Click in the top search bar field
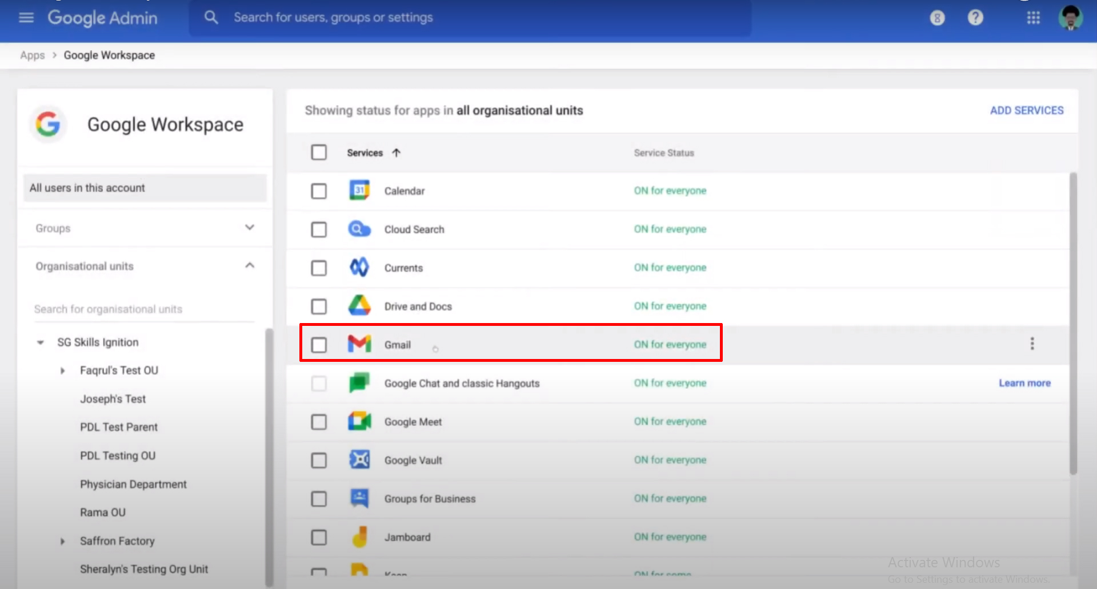This screenshot has height=589, width=1097. 470,18
